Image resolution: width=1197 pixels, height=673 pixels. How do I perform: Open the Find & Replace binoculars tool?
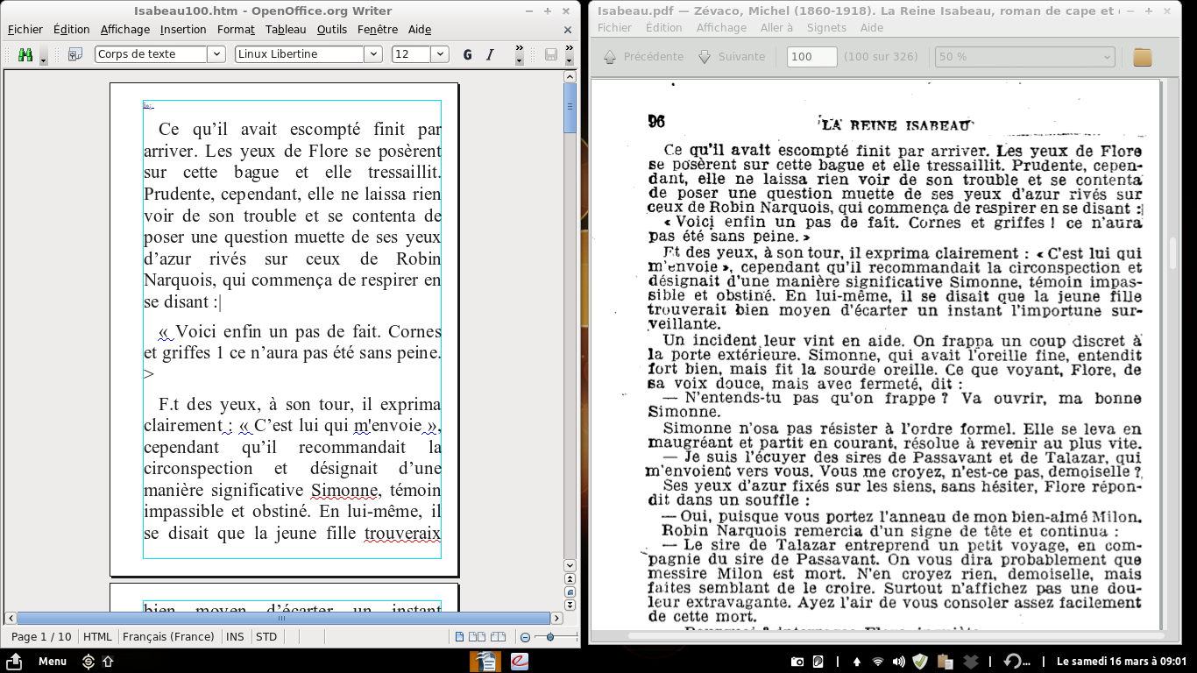click(x=25, y=54)
